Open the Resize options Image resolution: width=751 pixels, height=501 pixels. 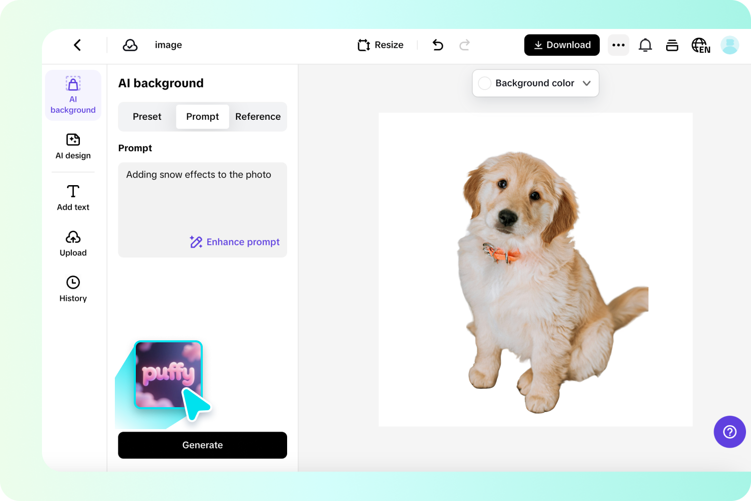[380, 45]
